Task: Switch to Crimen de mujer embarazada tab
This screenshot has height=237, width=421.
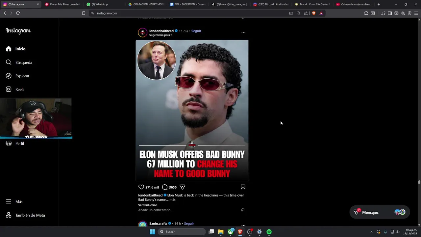Action: point(354,5)
